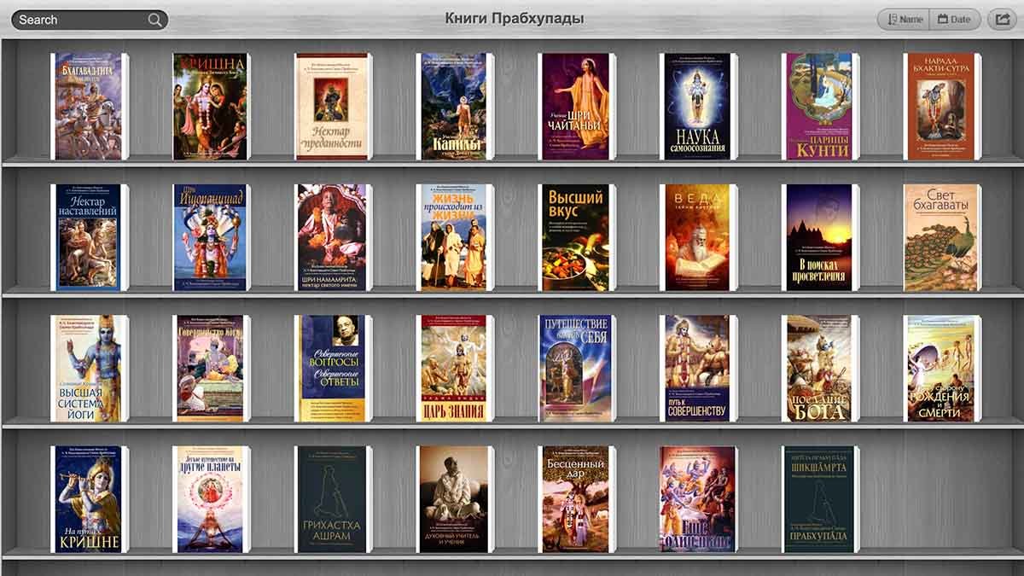Open the Бхагавад-гита book
Image resolution: width=1024 pixels, height=576 pixels.
click(89, 107)
